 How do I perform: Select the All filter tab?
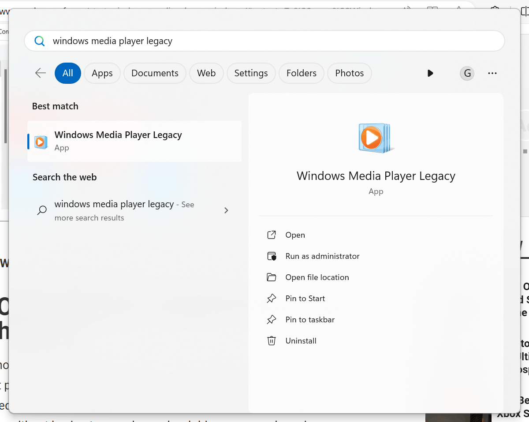tap(68, 73)
